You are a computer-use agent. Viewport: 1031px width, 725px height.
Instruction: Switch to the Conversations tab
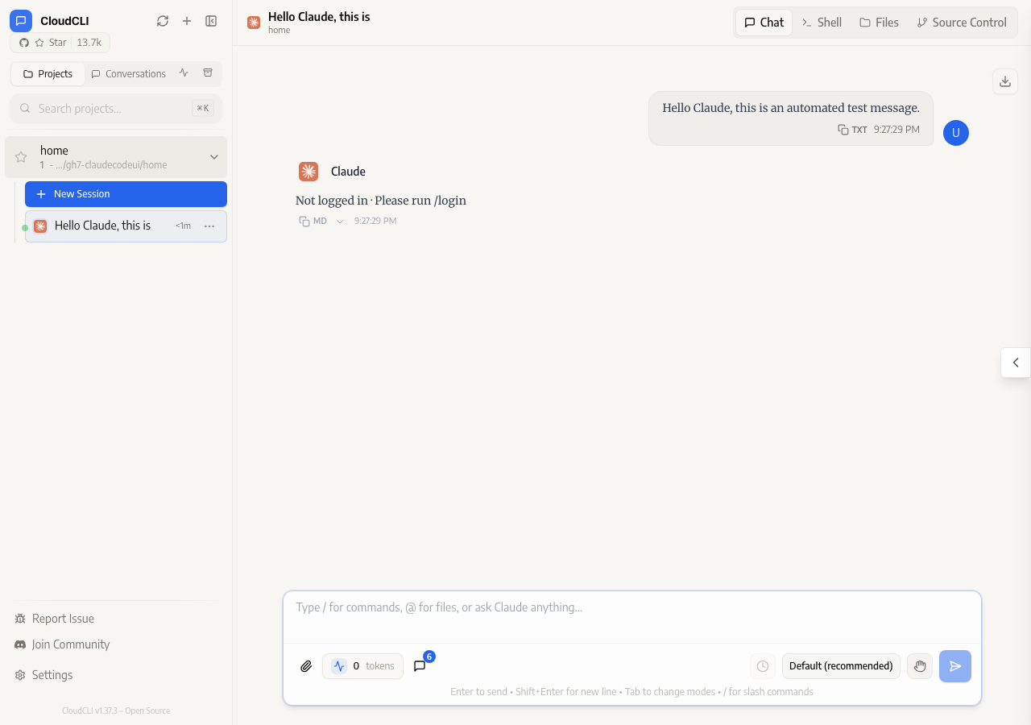click(128, 74)
